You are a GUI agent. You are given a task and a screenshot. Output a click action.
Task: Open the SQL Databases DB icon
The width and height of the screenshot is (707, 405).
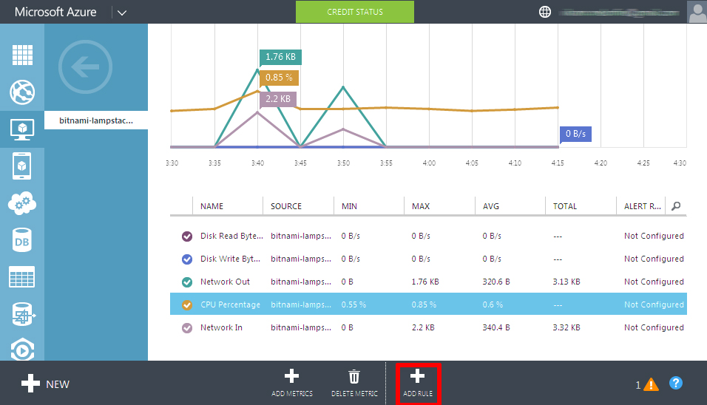click(x=22, y=239)
